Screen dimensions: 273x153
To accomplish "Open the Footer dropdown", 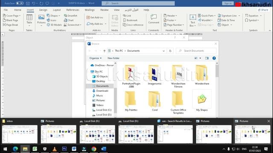I will 170,20.
